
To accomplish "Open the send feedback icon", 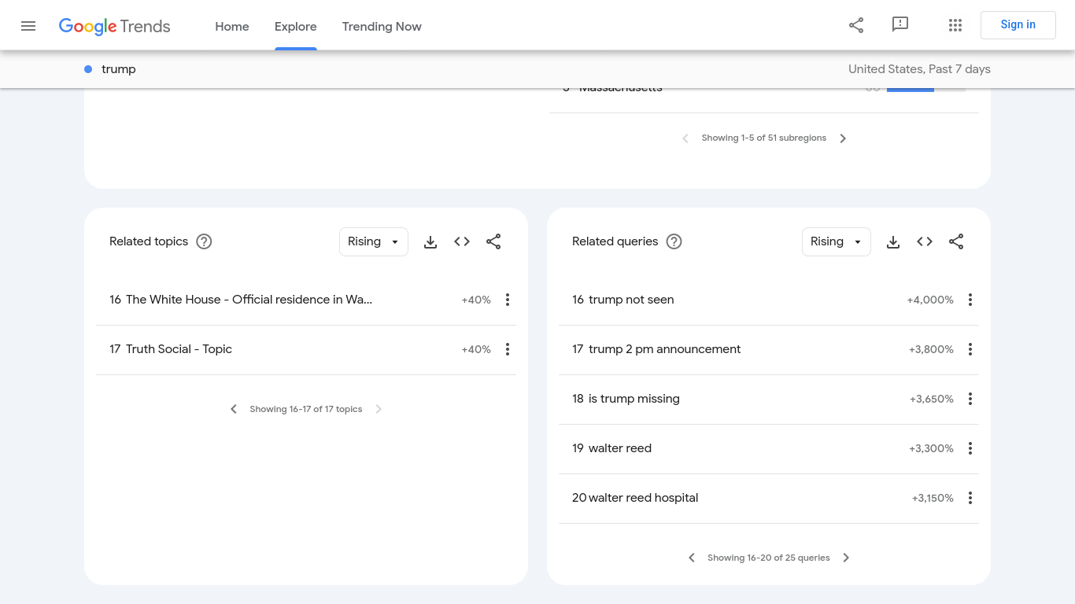I will [x=900, y=25].
